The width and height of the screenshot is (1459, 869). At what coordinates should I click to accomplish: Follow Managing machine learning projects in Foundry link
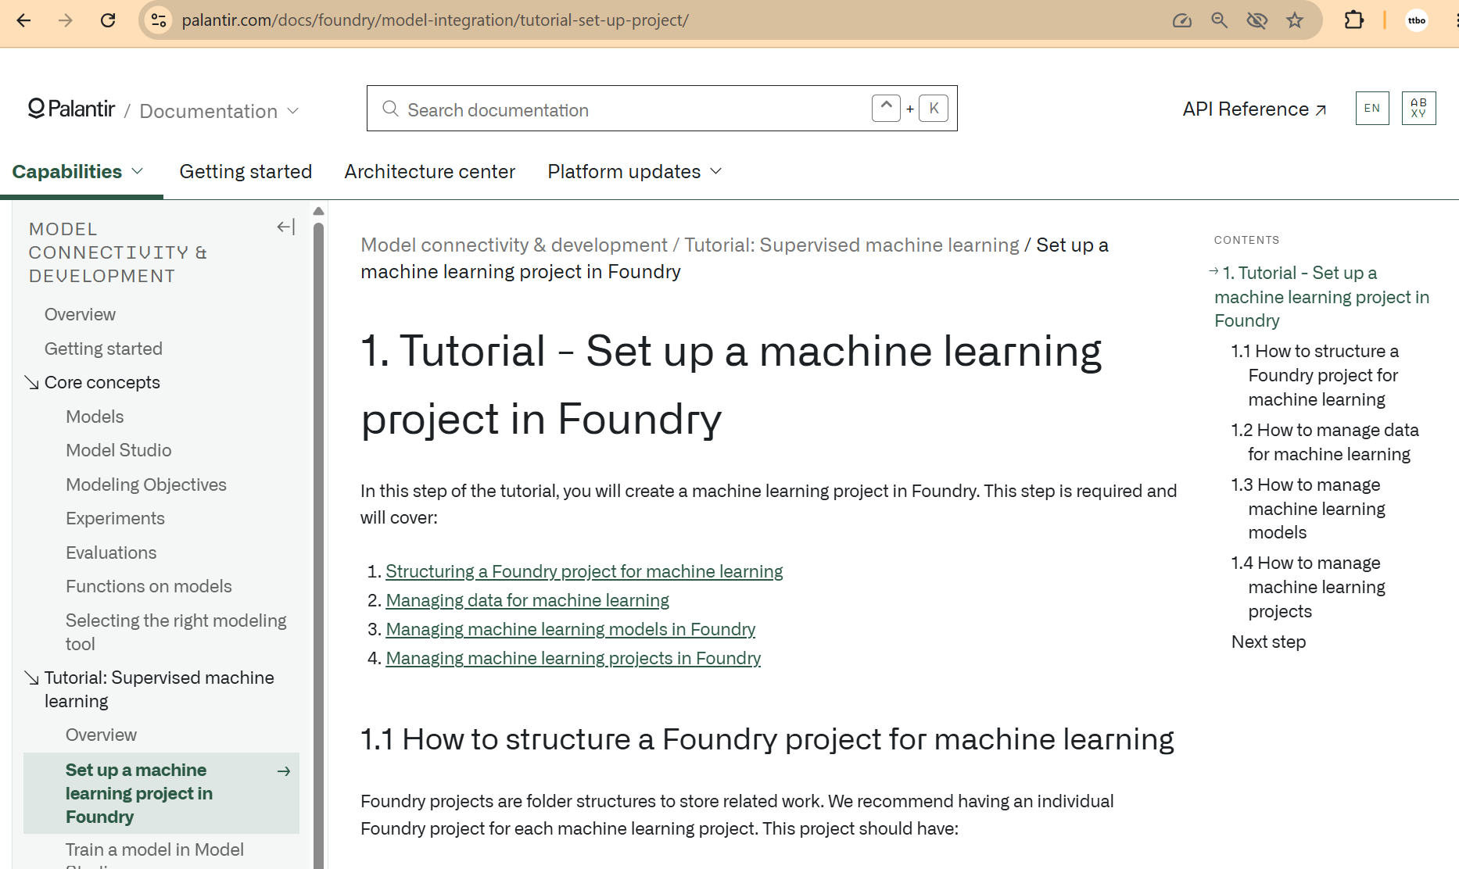[573, 658]
